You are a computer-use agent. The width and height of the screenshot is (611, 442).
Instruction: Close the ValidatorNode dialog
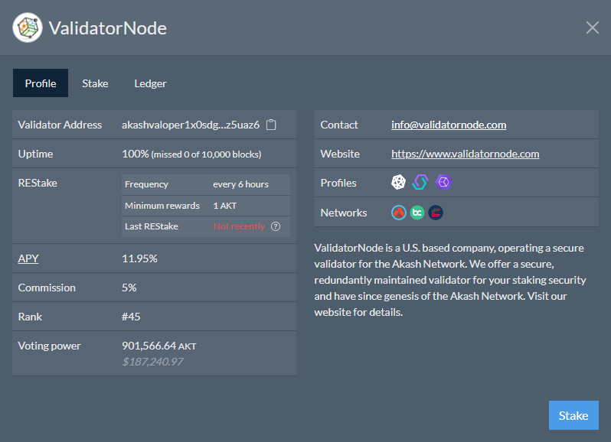pyautogui.click(x=593, y=28)
